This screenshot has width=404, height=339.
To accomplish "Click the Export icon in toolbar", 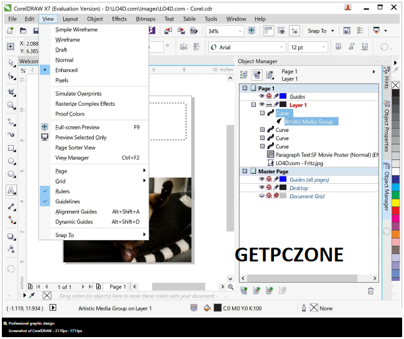I will 181,31.
